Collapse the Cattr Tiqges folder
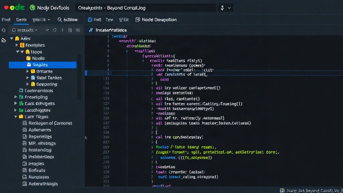343x193 pixels. click(15, 117)
